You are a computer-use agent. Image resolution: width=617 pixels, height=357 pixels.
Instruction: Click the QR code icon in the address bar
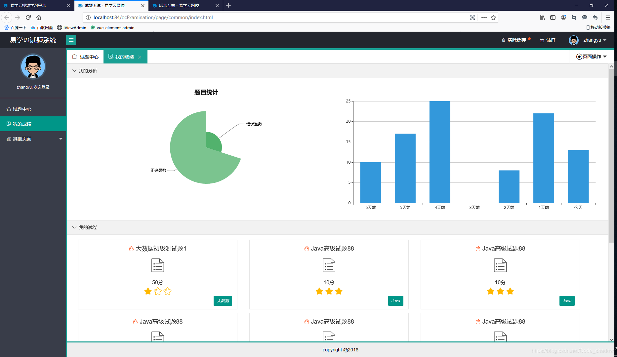point(473,18)
